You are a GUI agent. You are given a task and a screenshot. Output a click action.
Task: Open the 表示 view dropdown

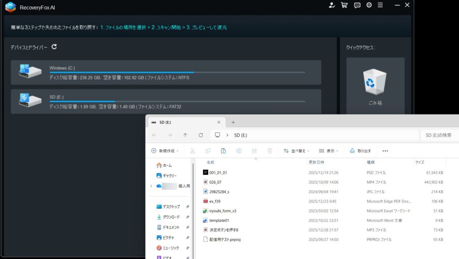tap(329, 151)
